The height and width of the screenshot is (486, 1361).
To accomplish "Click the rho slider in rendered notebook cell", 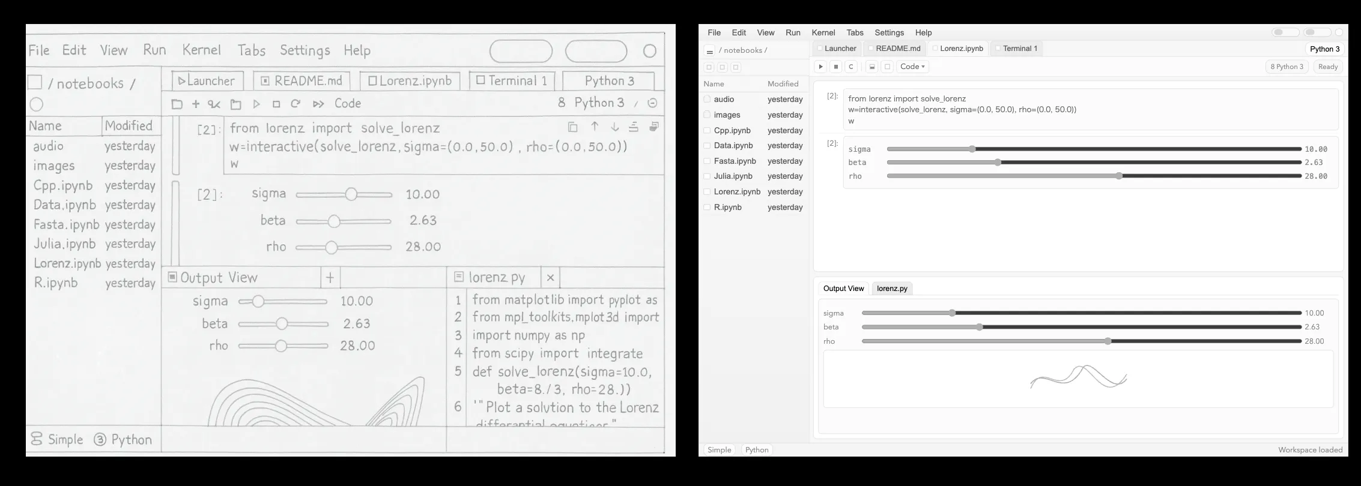I will coord(1093,176).
